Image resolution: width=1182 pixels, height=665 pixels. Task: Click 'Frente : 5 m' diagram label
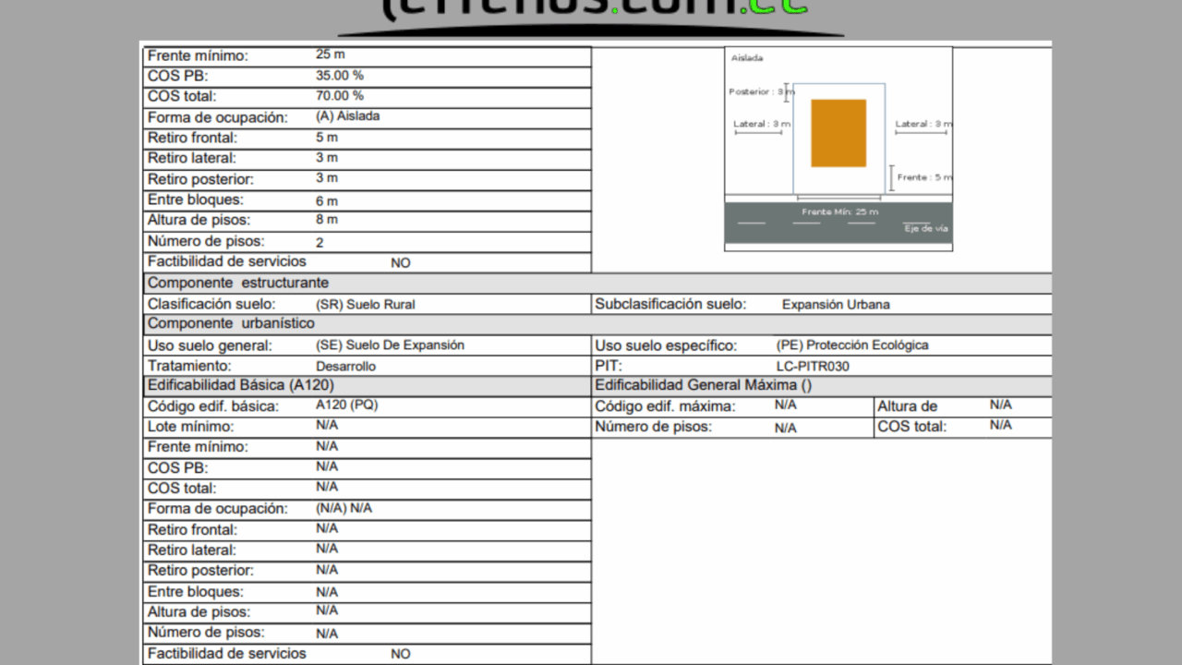point(924,177)
